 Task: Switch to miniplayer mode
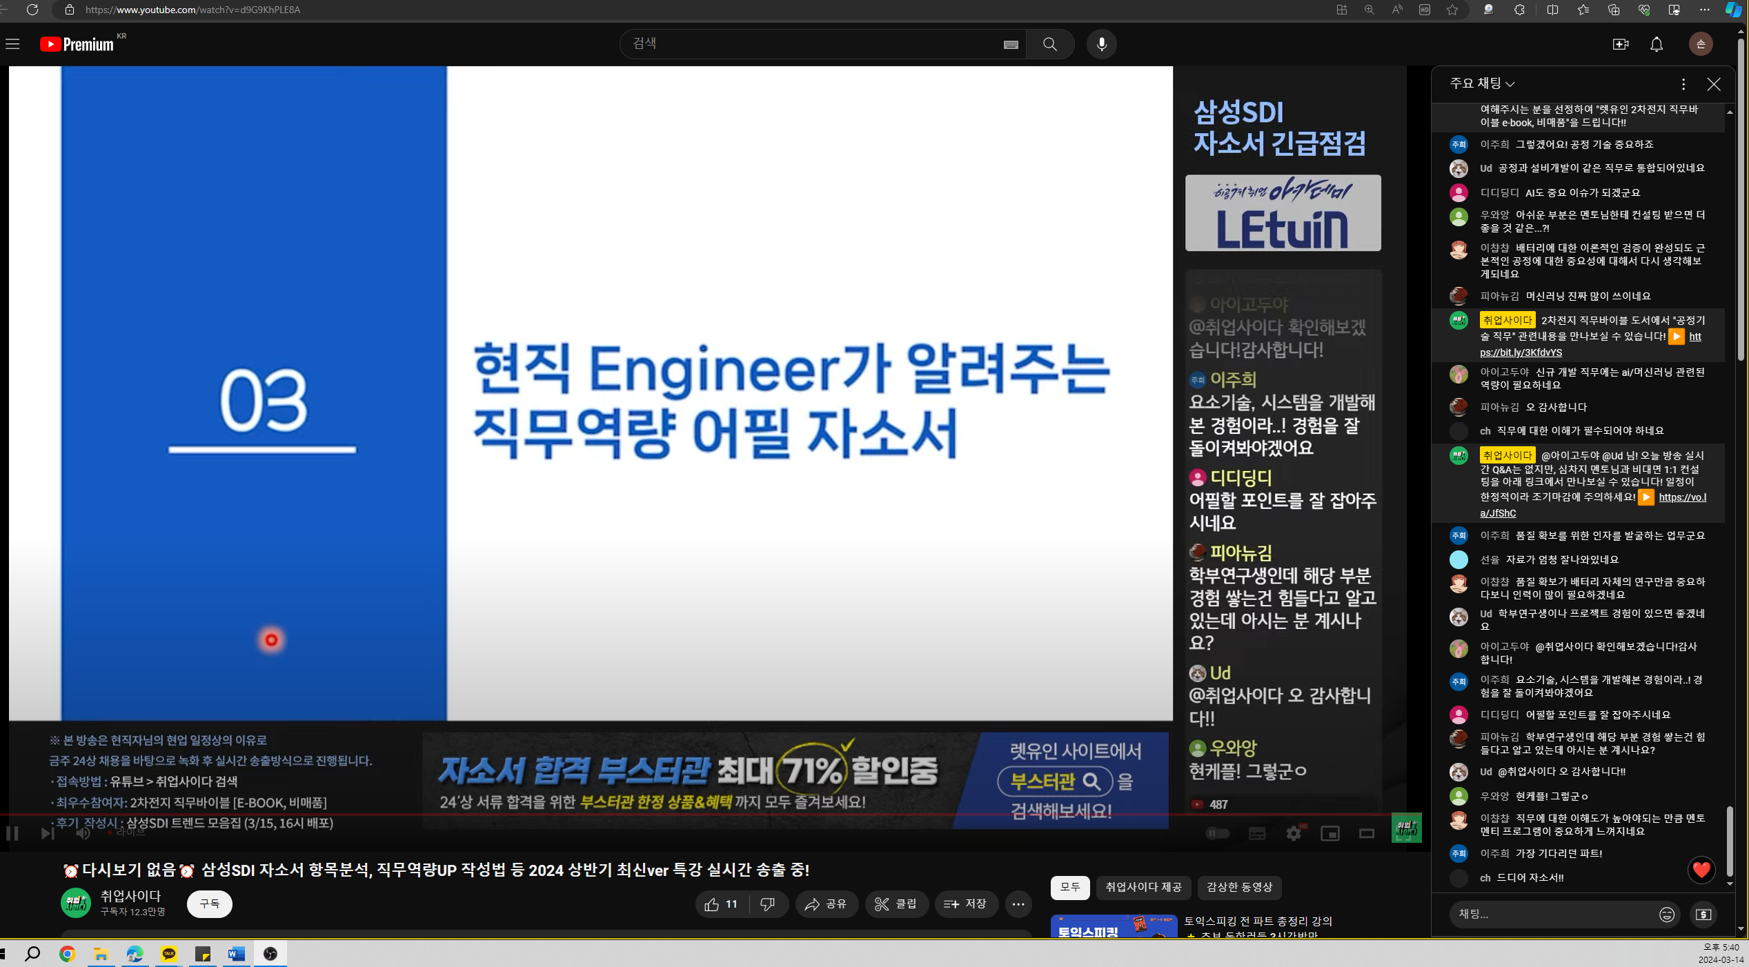1330,833
